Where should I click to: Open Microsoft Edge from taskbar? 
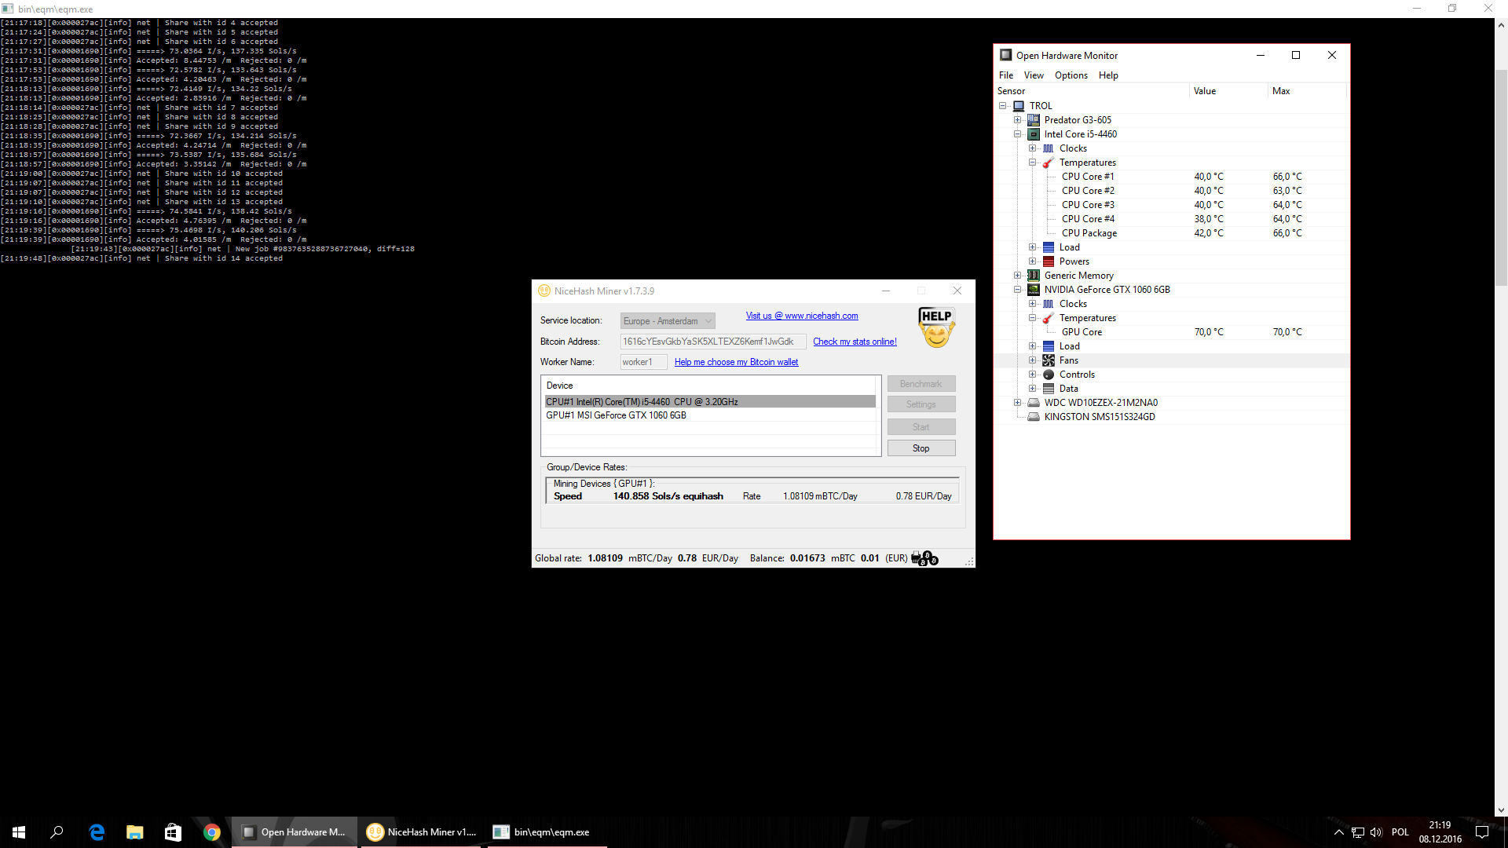[x=97, y=832]
